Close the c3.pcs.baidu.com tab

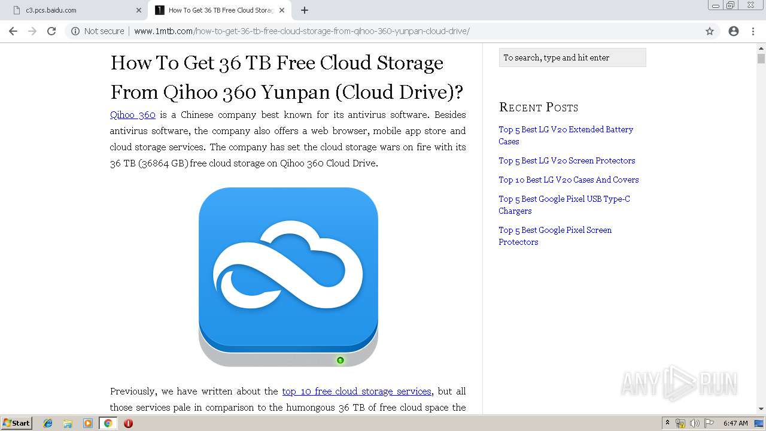point(139,10)
